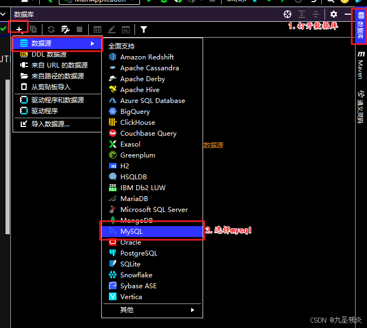The height and width of the screenshot is (328, 367).
Task: Select SQLite data source
Action: click(152, 264)
